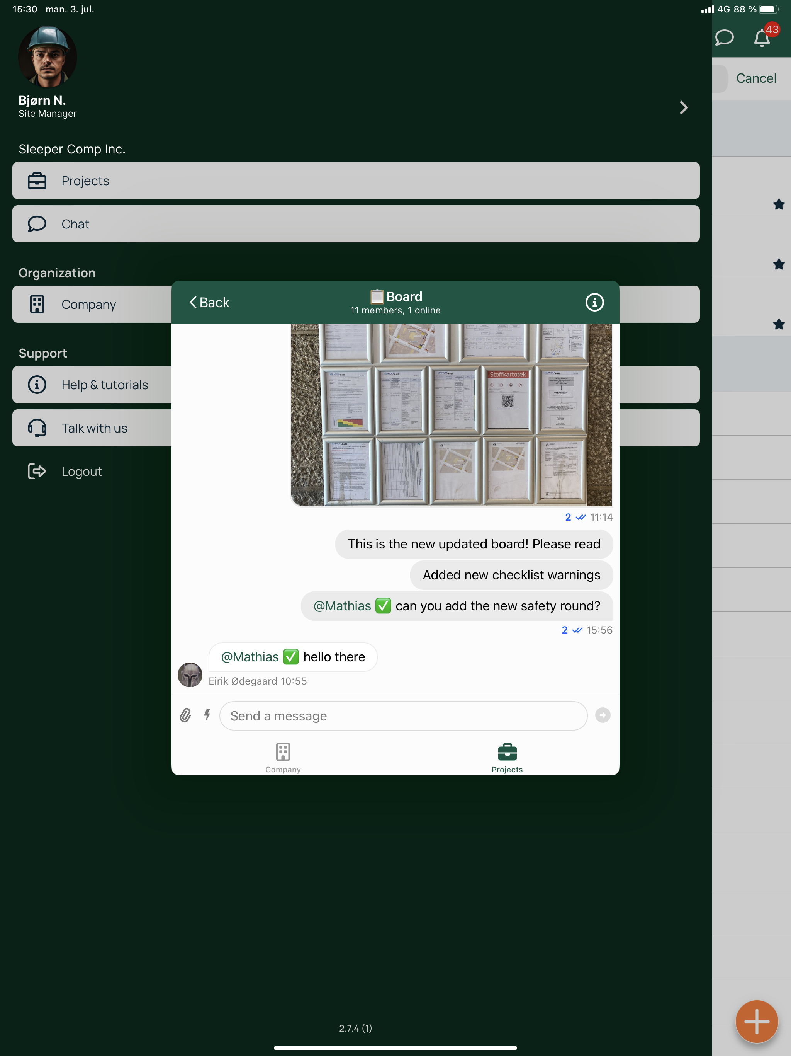Focus the Send a message field
Screen dimensions: 791x1056
point(403,715)
